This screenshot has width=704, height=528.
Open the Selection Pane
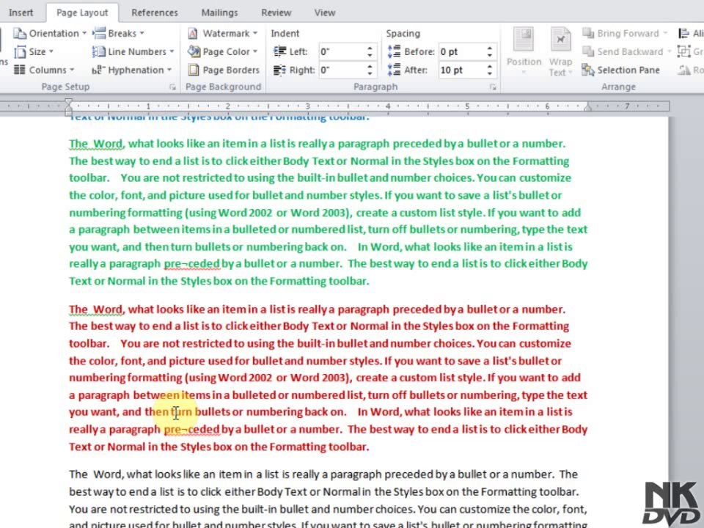pos(621,70)
